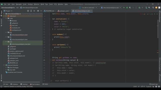Collapse the lib folder
The width and height of the screenshot is (161, 90).
coord(6,37)
